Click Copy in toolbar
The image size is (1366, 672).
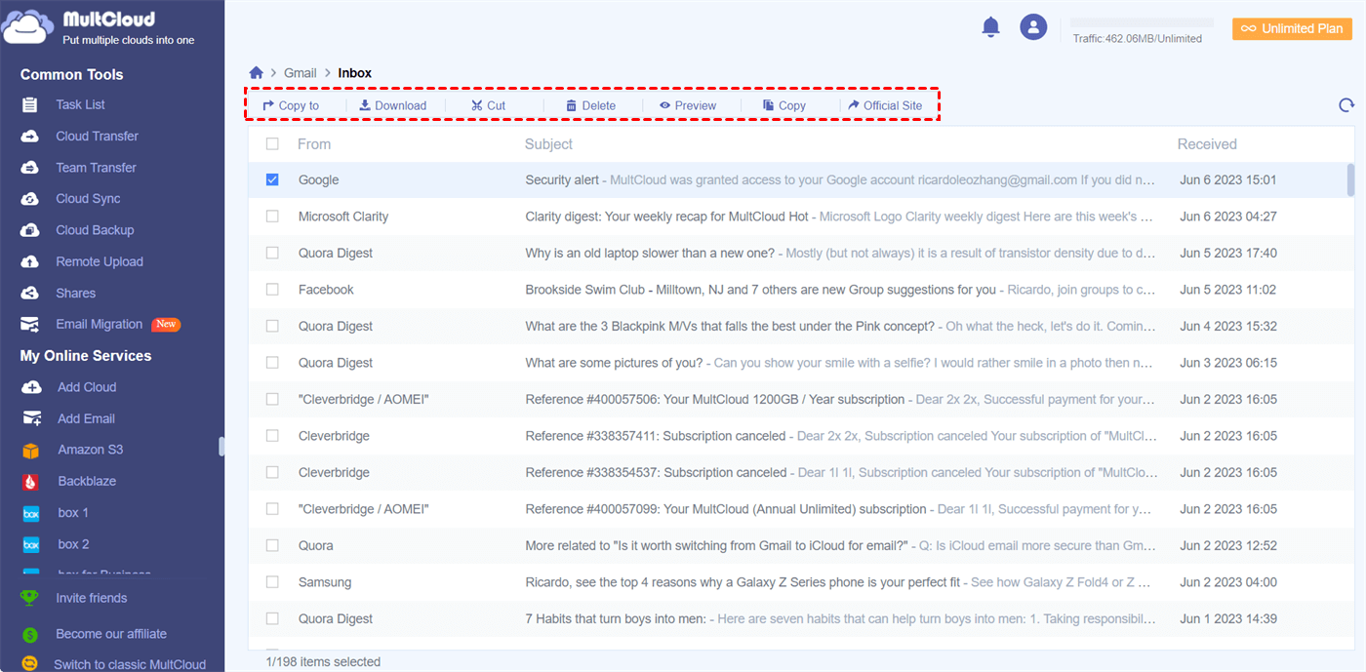pyautogui.click(x=783, y=105)
